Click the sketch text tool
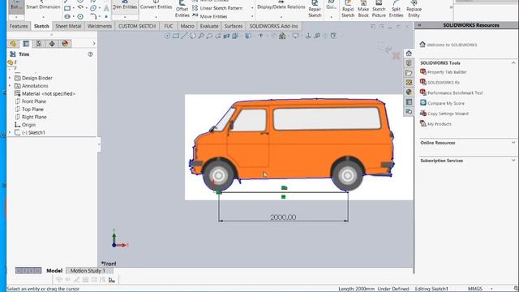The height and width of the screenshot is (292, 519). [x=106, y=8]
